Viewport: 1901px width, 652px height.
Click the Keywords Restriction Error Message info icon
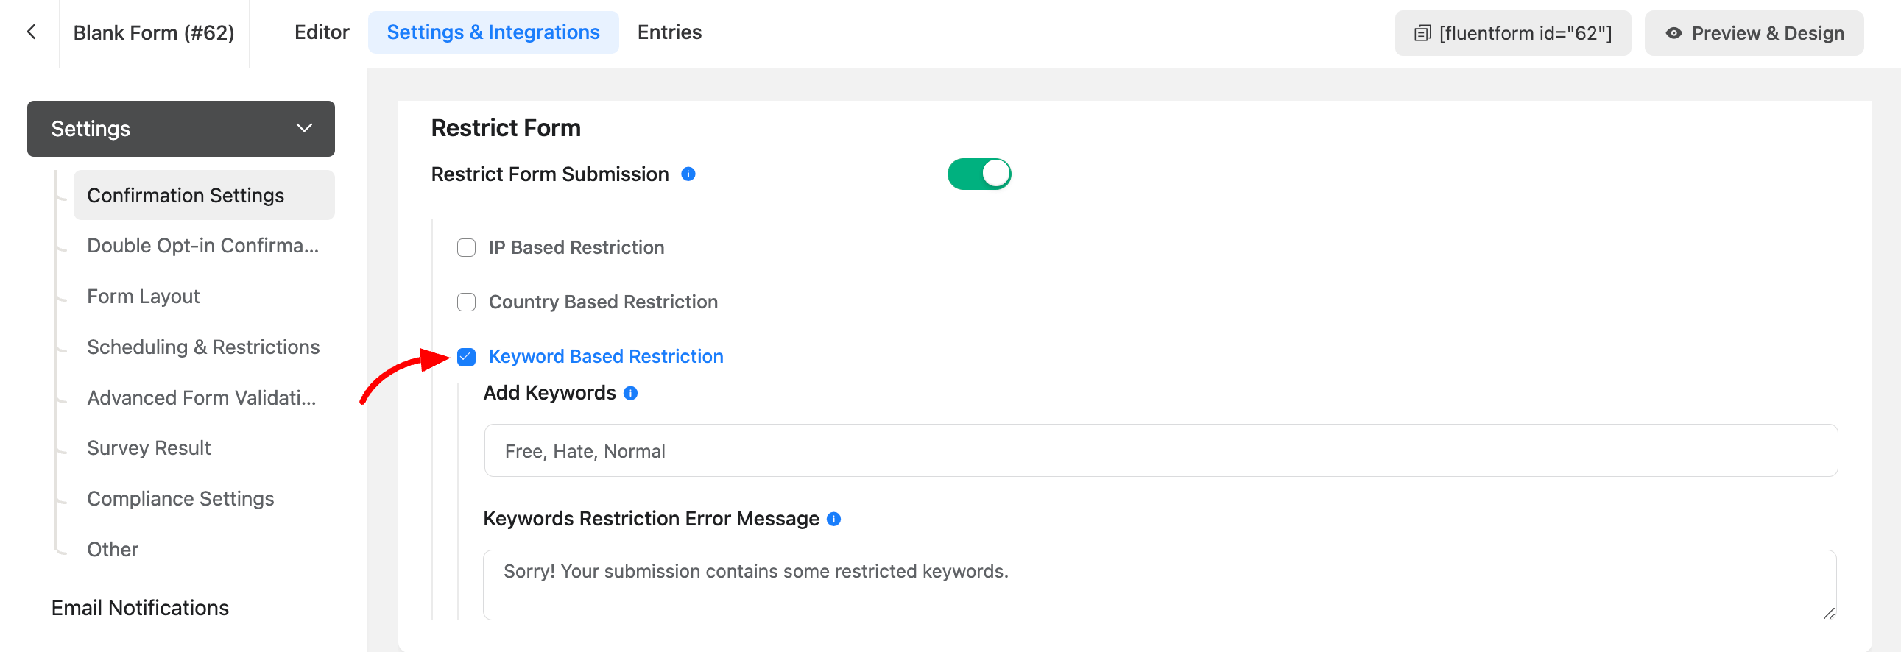tap(833, 520)
